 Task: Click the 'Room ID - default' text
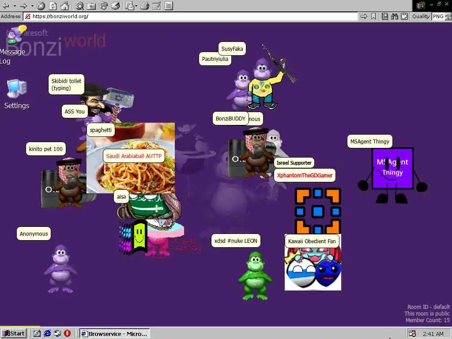pyautogui.click(x=429, y=307)
